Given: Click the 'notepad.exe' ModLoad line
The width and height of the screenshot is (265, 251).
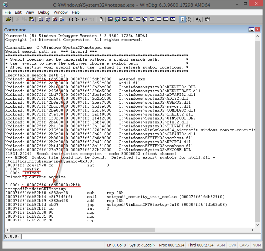Looking at the screenshot, I should (x=75, y=79).
